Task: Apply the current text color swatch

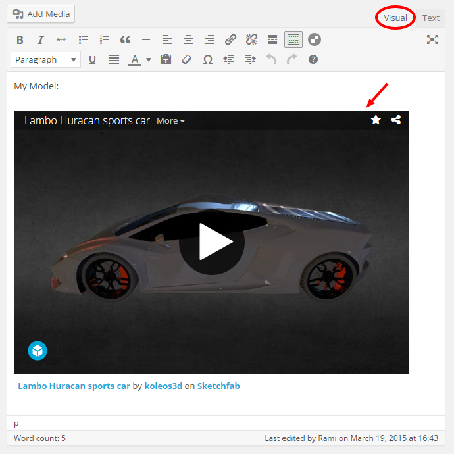Action: click(x=135, y=59)
